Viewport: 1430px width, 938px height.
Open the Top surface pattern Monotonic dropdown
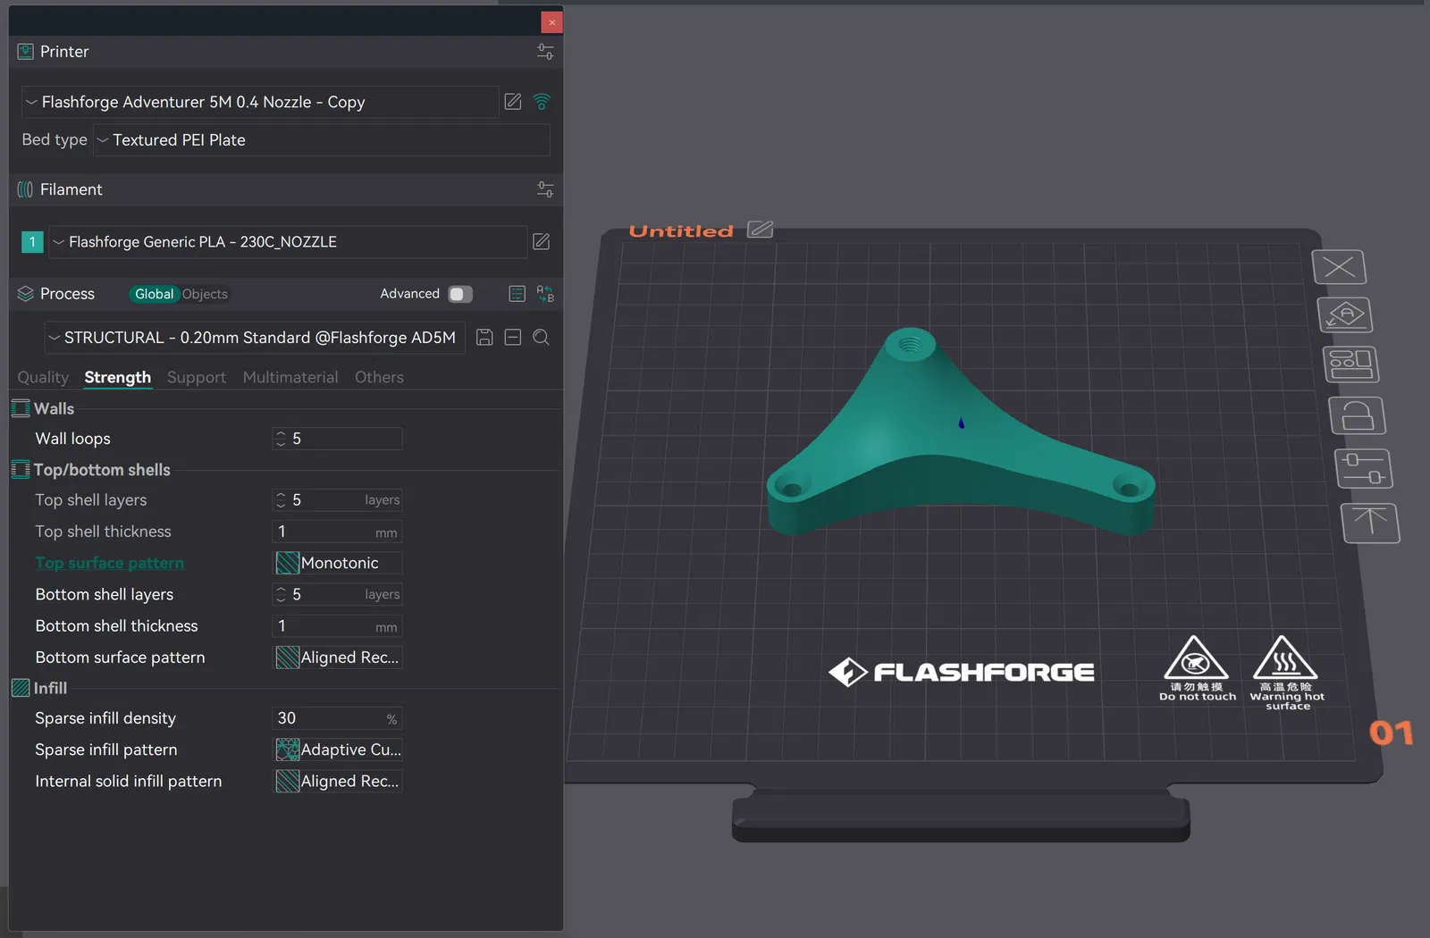[x=337, y=563]
